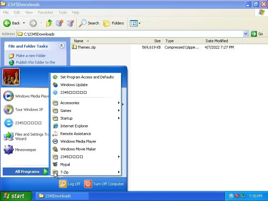Click Turn Off Computer button

[x=104, y=184]
